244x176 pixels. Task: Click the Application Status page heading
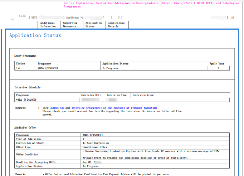tap(35, 35)
